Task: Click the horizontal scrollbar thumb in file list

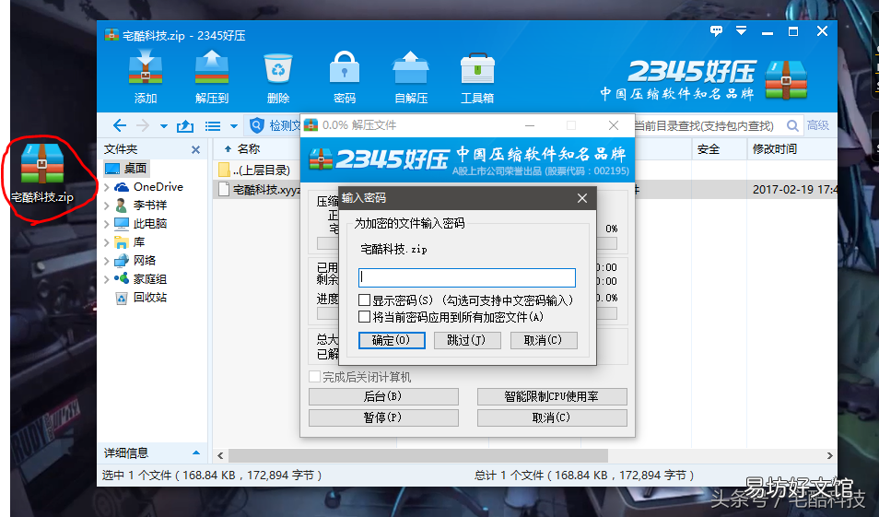Action: [417, 454]
